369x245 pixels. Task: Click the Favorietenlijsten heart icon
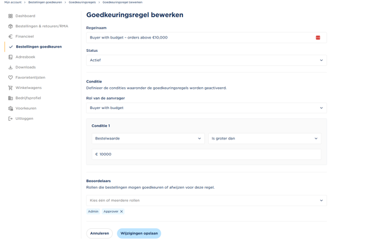tap(10, 78)
